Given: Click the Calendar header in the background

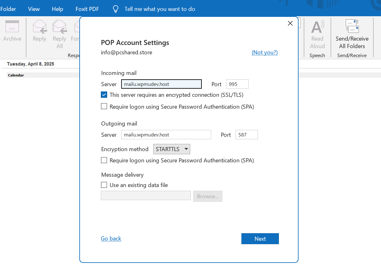Looking at the screenshot, I should 16,75.
